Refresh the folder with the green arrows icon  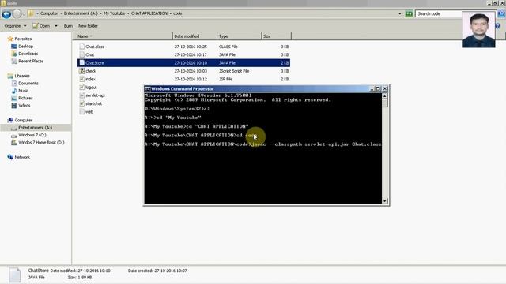[x=409, y=13]
